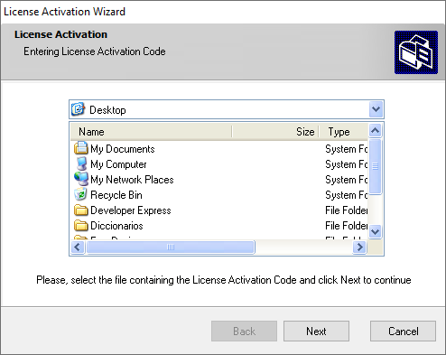Viewport: 446px width, 355px height.
Task: Click the My Computer icon
Action: (x=81, y=163)
